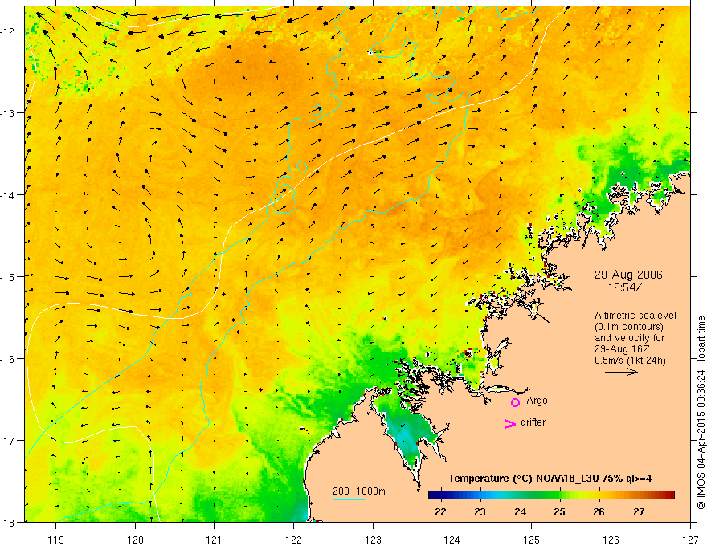Click the 0.5m/s velocity scale arrow
The height and width of the screenshot is (546, 707).
click(621, 372)
